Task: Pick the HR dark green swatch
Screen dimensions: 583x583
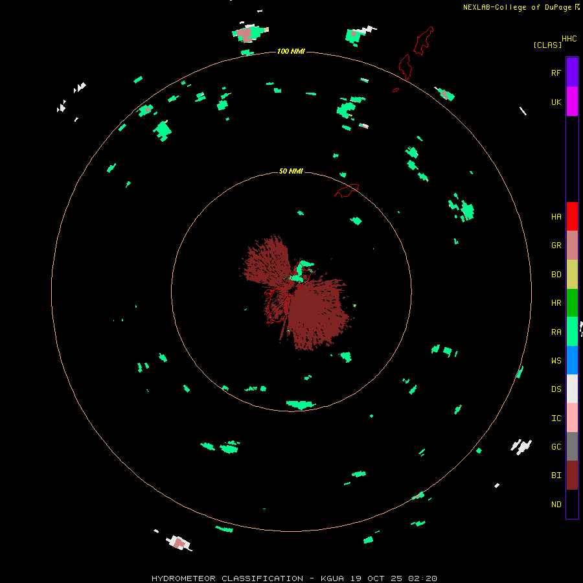Action: [572, 303]
